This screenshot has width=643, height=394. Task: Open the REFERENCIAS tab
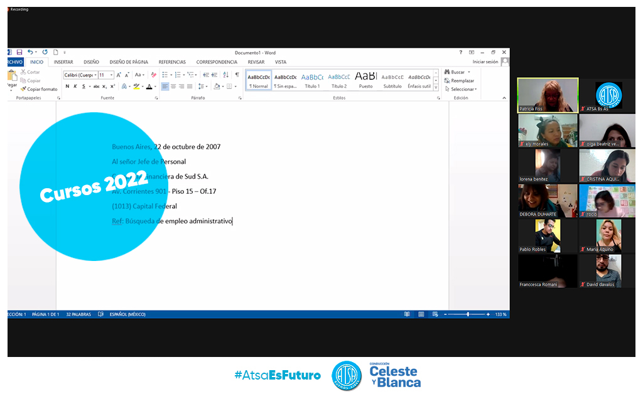[172, 62]
